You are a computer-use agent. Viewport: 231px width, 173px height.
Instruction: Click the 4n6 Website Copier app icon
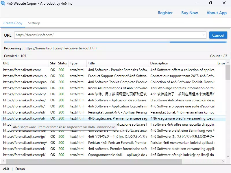point(3,3)
